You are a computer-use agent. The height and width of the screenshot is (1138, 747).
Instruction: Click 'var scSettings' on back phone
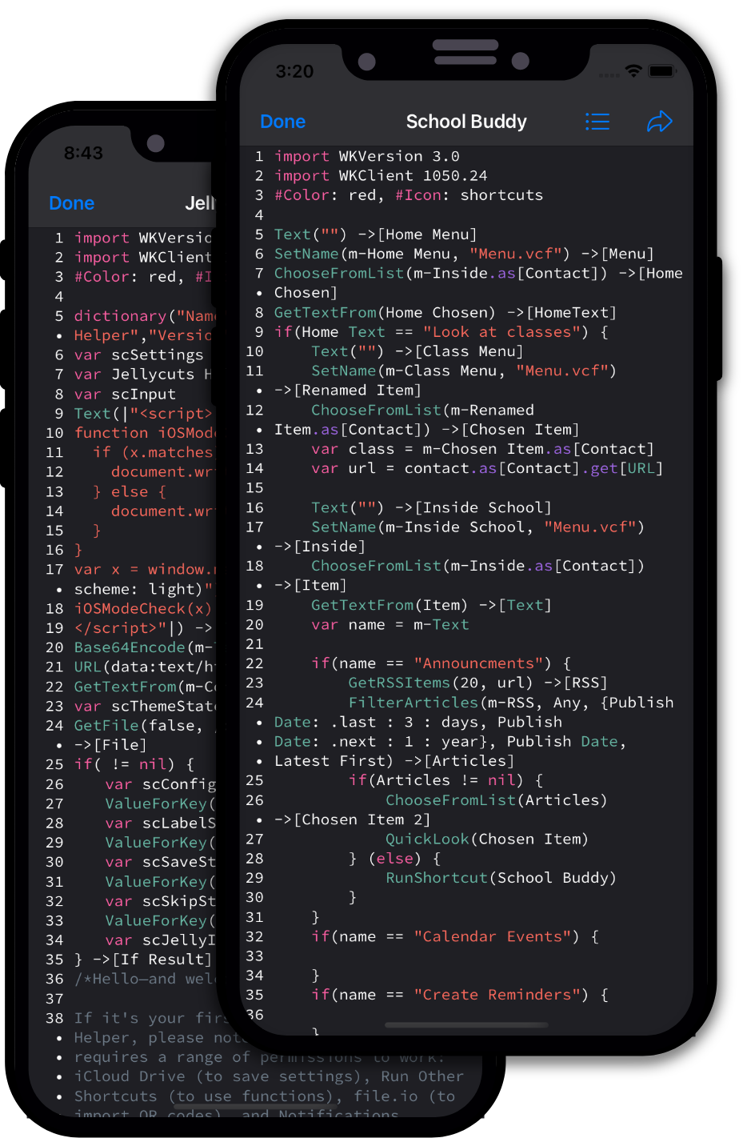[139, 355]
